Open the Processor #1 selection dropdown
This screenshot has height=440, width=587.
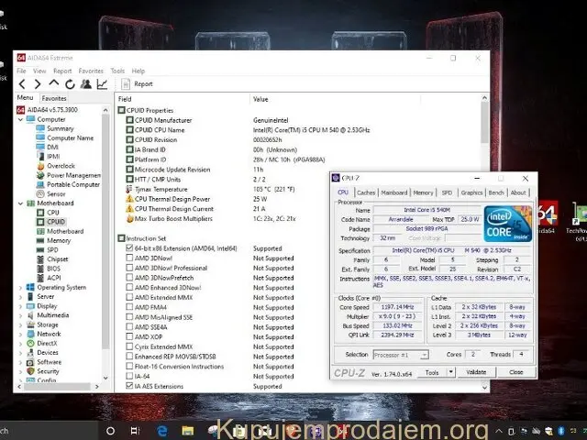click(x=401, y=354)
